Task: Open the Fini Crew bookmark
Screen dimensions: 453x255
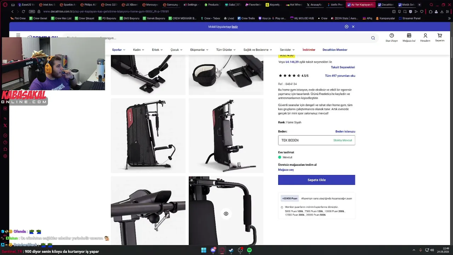Action: click(18, 18)
